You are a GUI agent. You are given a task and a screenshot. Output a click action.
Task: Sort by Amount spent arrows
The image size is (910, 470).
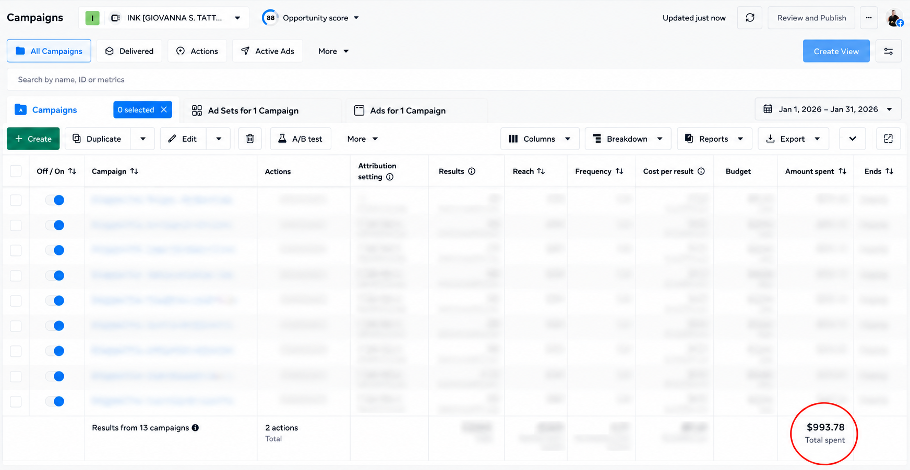[843, 171]
